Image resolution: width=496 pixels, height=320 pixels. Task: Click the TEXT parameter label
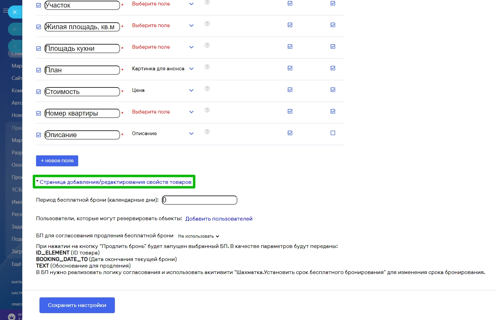click(x=43, y=266)
